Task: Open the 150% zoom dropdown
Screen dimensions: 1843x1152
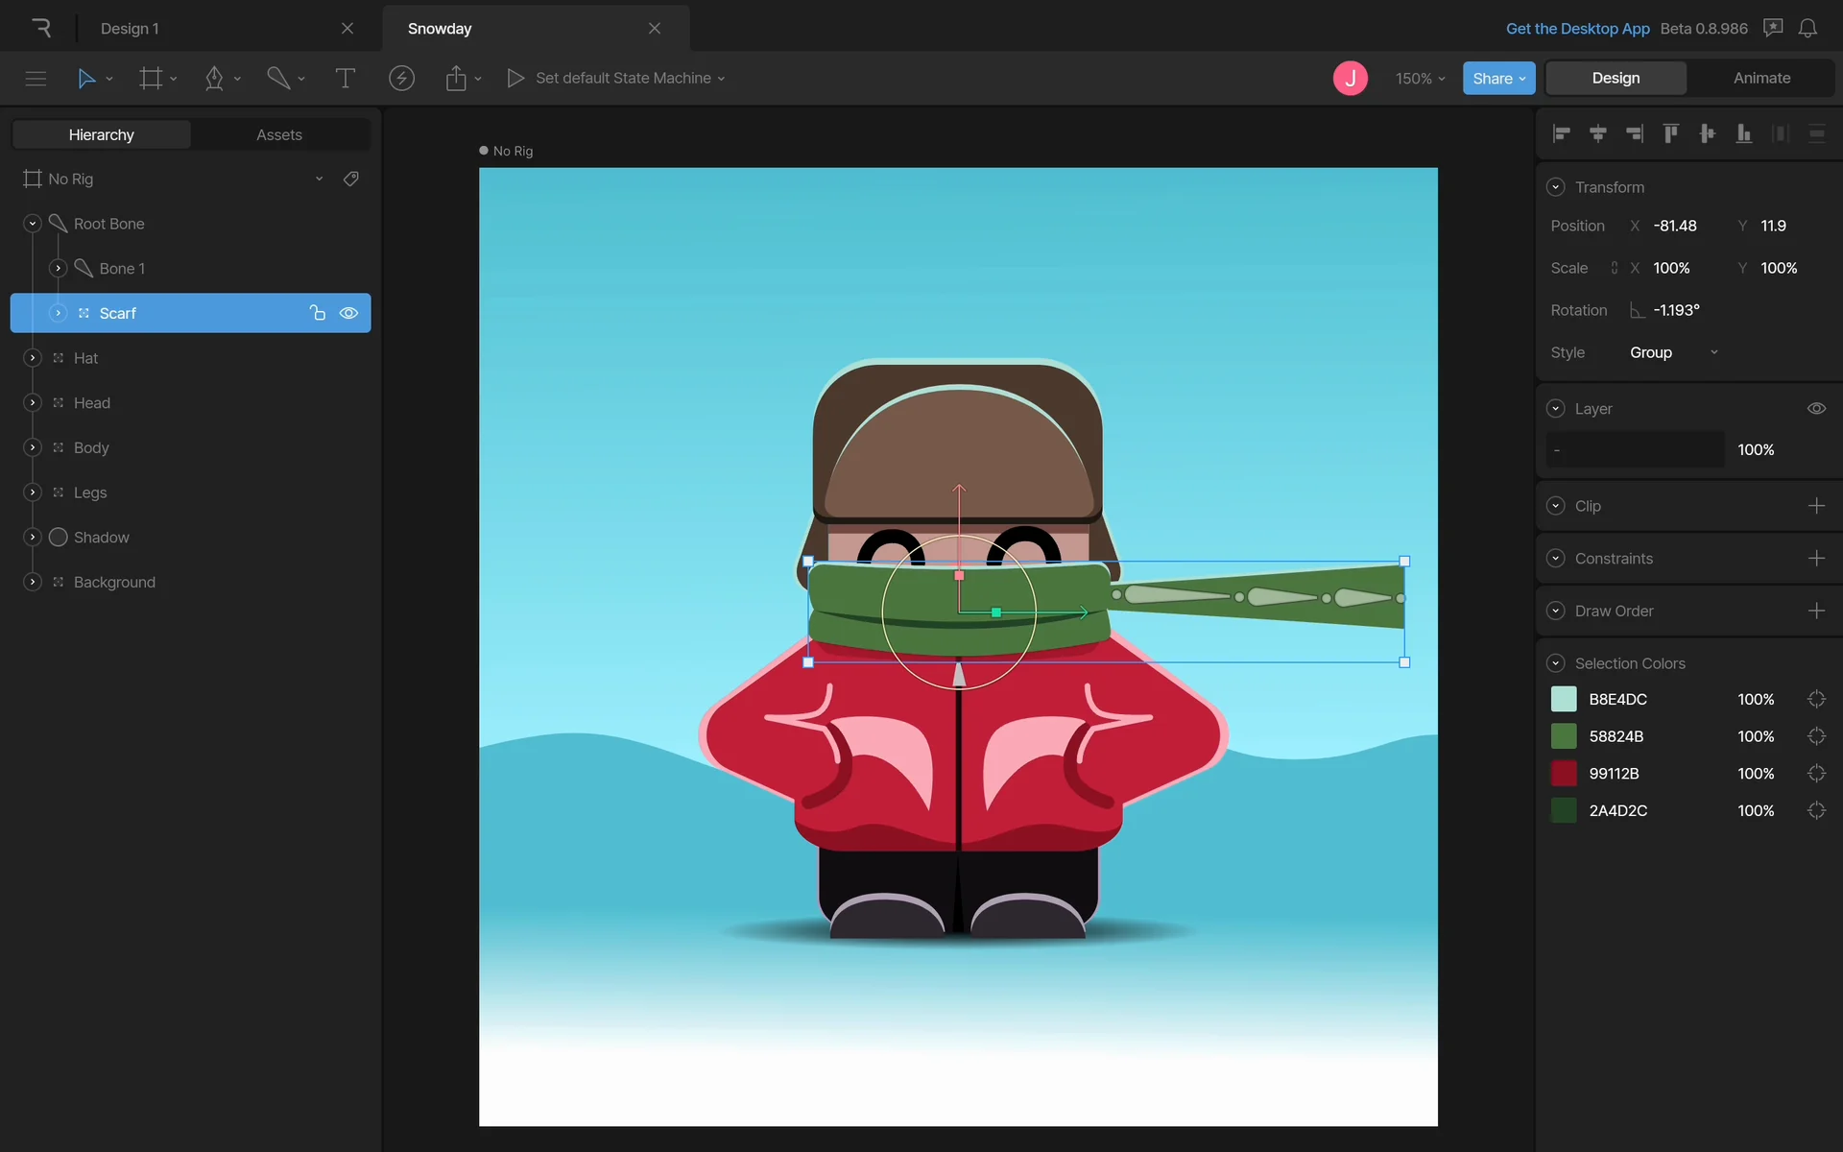Action: point(1420,78)
